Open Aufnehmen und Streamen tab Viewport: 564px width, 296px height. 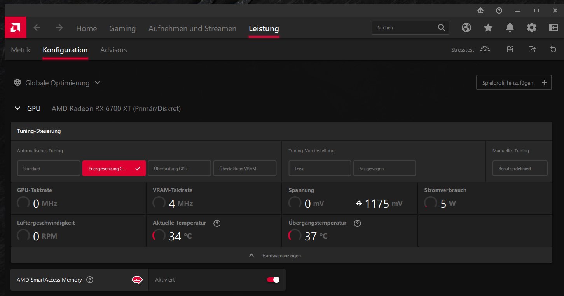click(x=192, y=28)
